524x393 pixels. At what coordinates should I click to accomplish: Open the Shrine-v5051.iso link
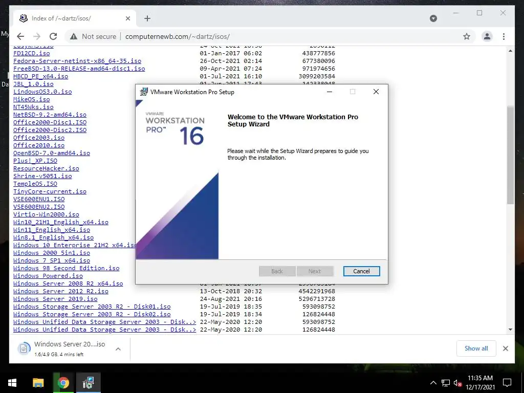click(42, 176)
